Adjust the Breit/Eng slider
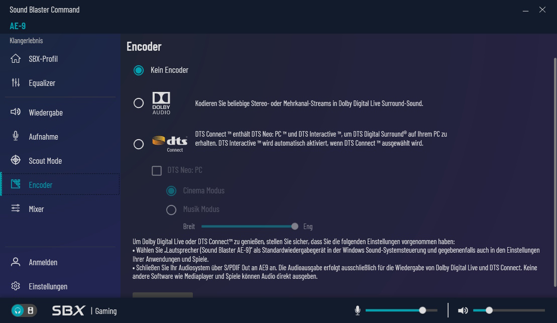The height and width of the screenshot is (323, 557). click(295, 227)
